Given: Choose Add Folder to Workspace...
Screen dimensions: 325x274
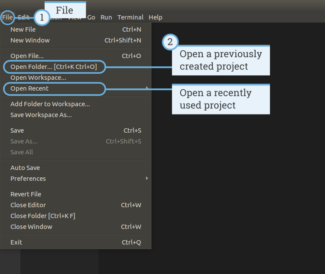Looking at the screenshot, I should click(76, 104).
